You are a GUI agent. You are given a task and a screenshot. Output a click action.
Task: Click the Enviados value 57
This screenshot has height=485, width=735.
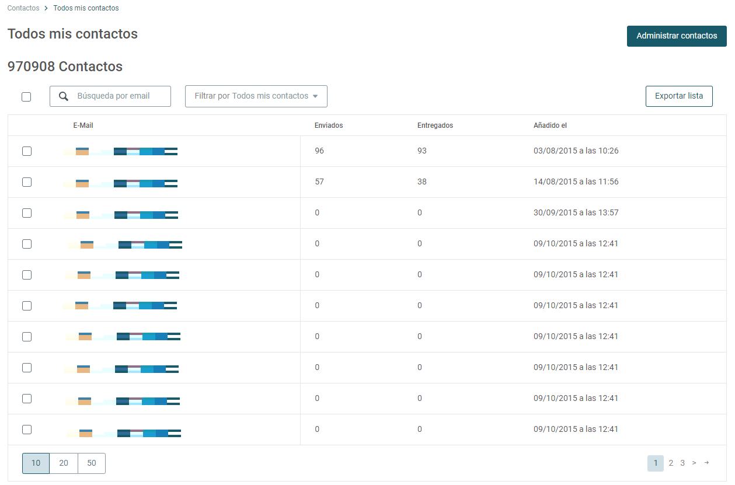(319, 182)
